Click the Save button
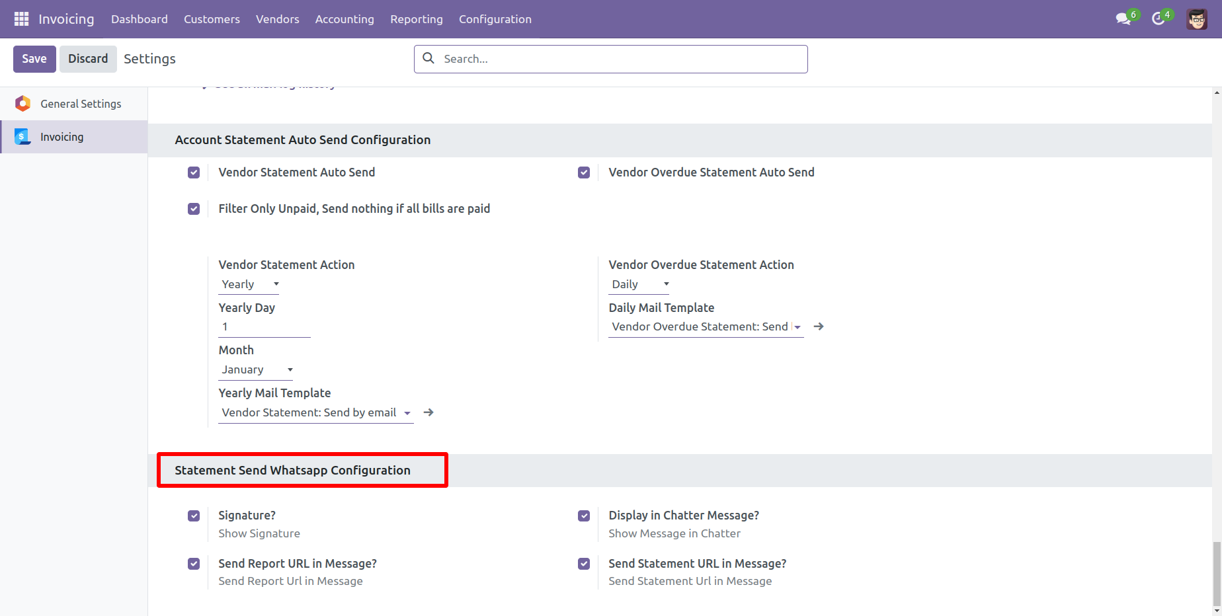Image resolution: width=1222 pixels, height=616 pixels. (34, 59)
